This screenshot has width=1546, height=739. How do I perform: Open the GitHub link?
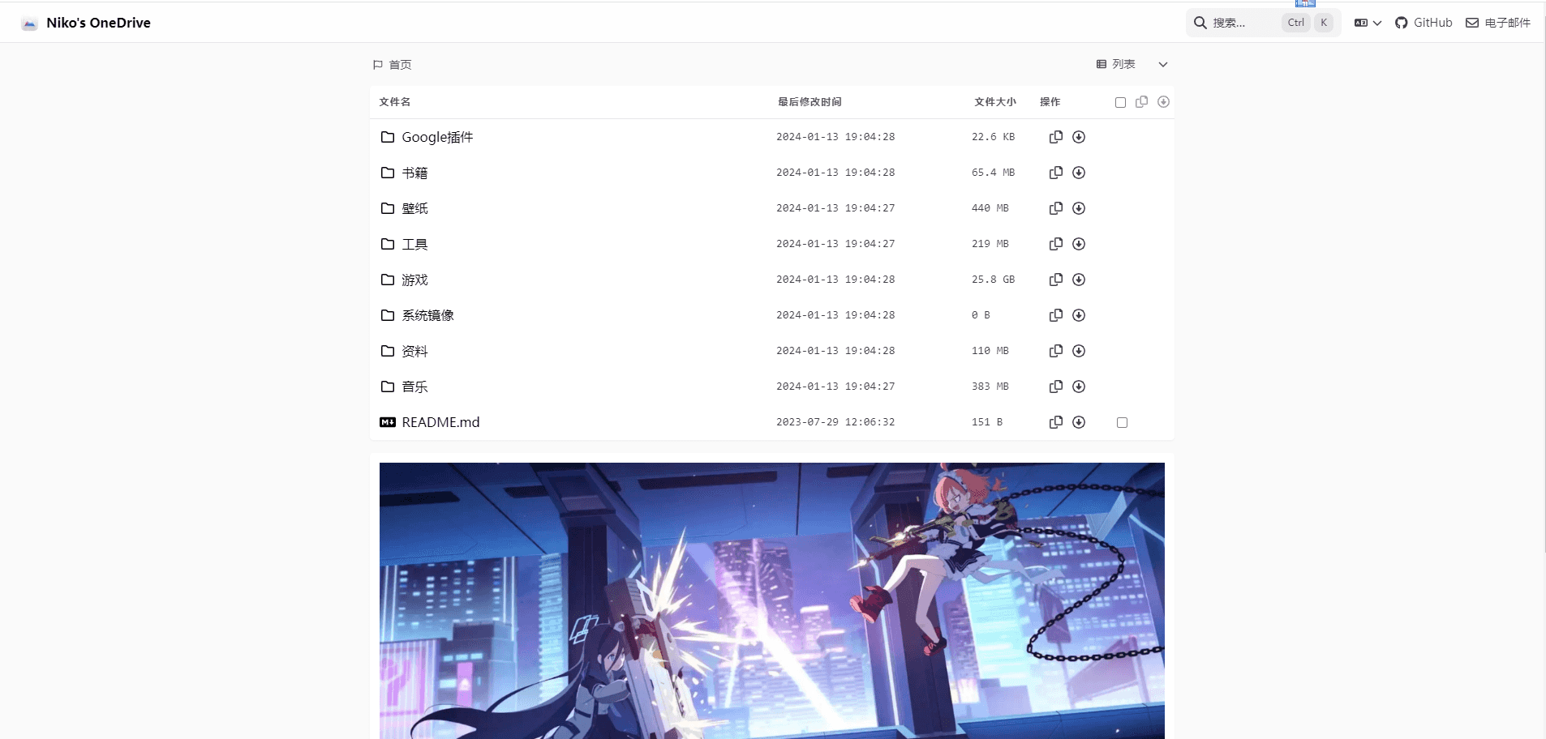point(1424,23)
